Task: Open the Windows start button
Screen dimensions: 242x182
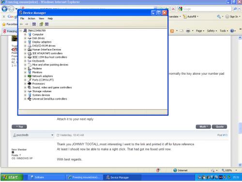Action: [12, 177]
